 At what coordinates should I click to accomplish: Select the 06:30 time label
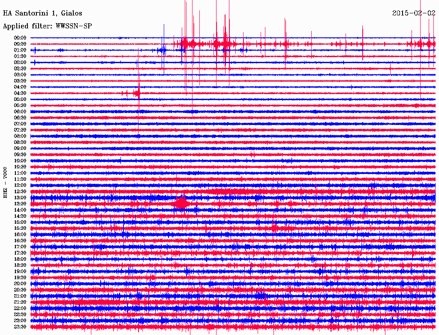[20, 118]
